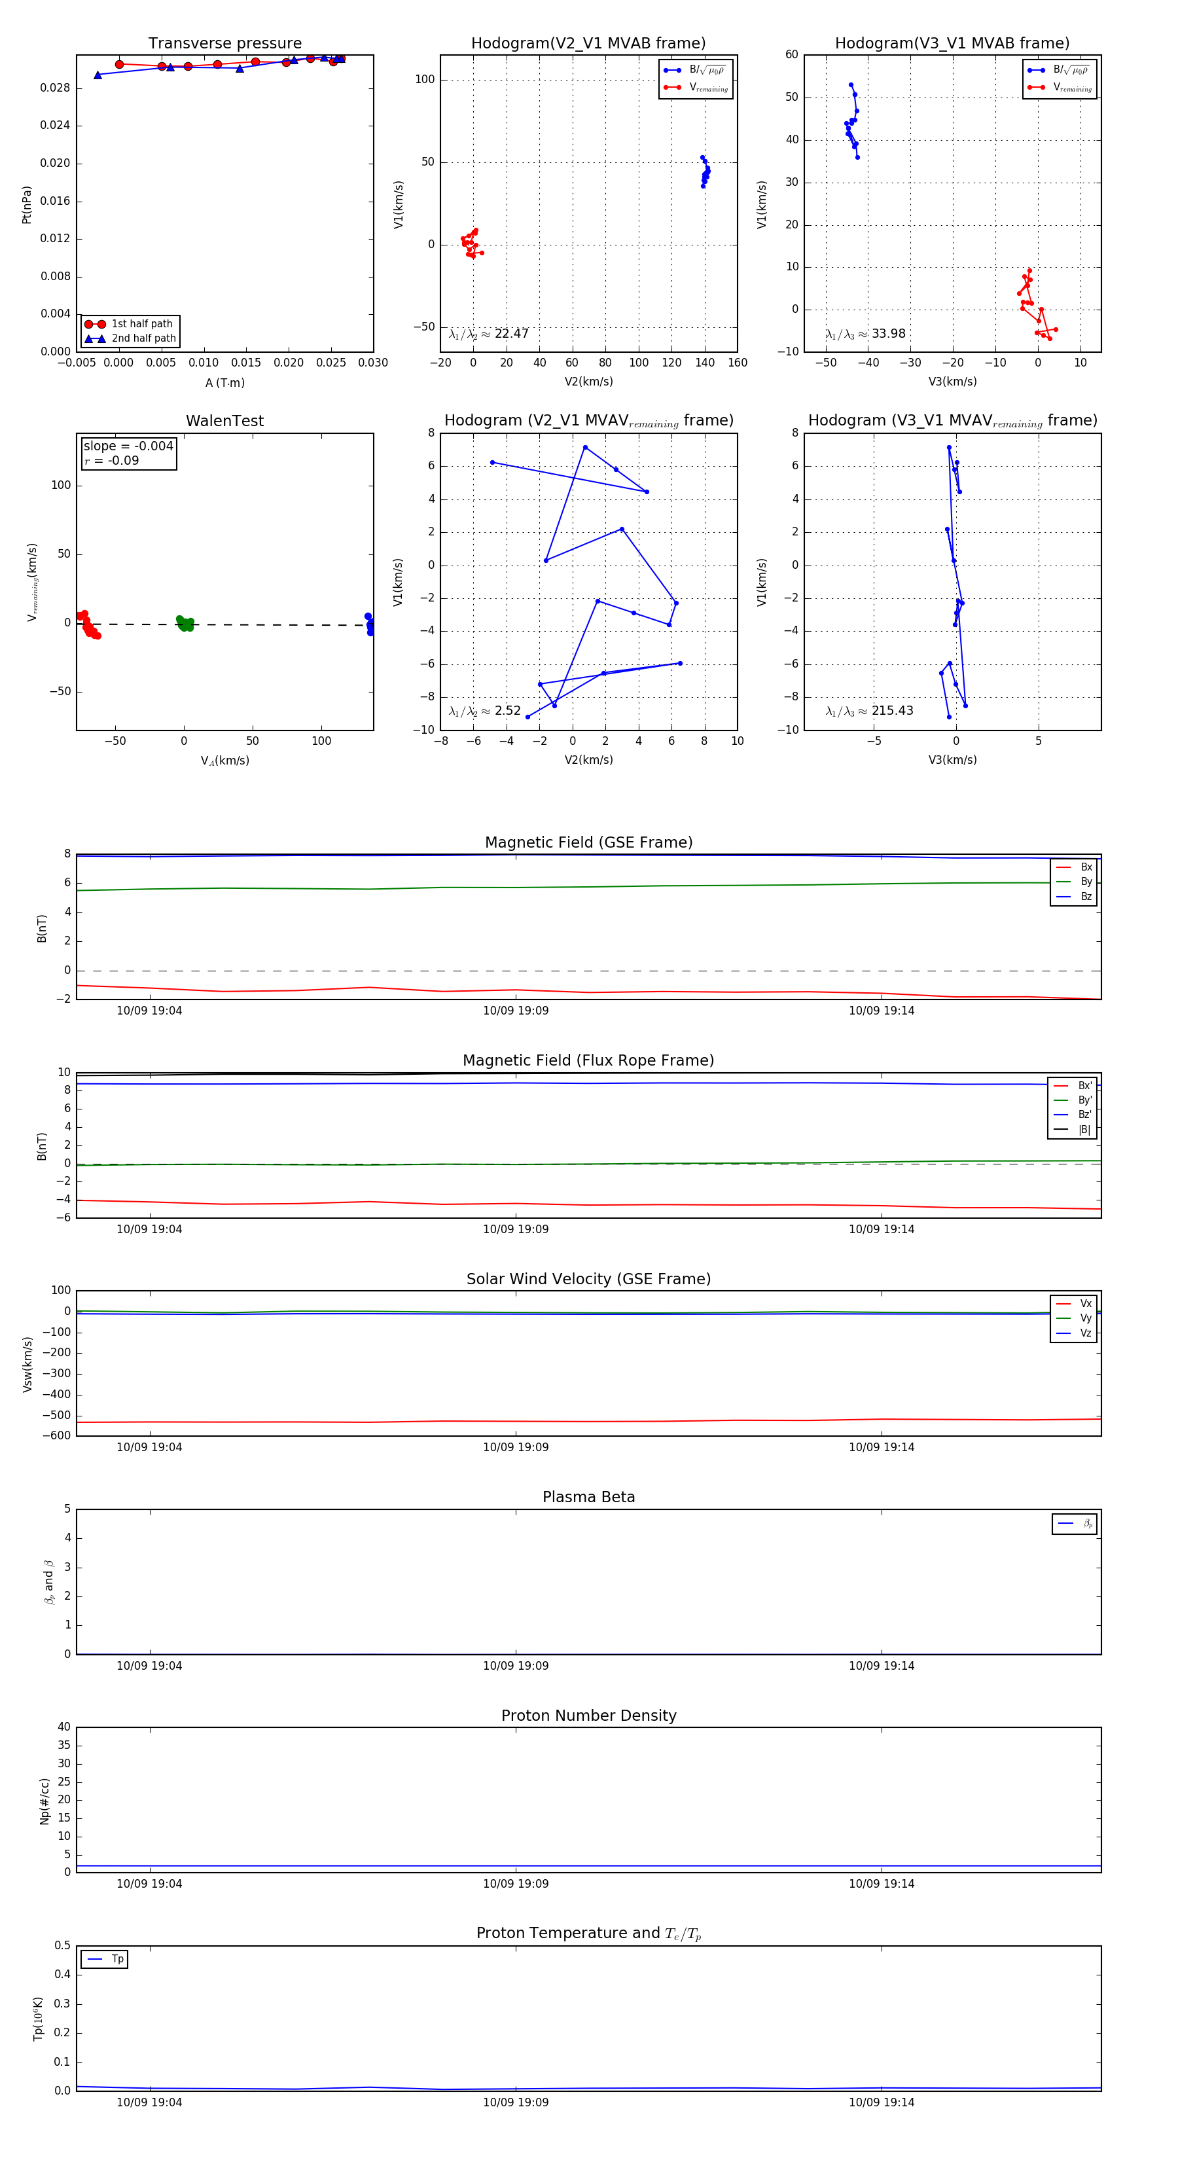Click the "Bz'" legend entry in Flux Rope plot
The width and height of the screenshot is (1178, 2160).
[x=1073, y=1115]
